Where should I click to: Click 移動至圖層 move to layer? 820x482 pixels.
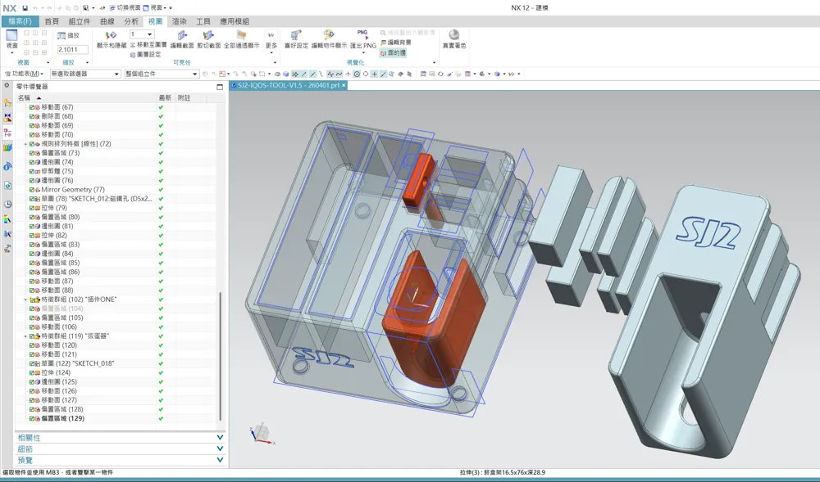[x=148, y=45]
